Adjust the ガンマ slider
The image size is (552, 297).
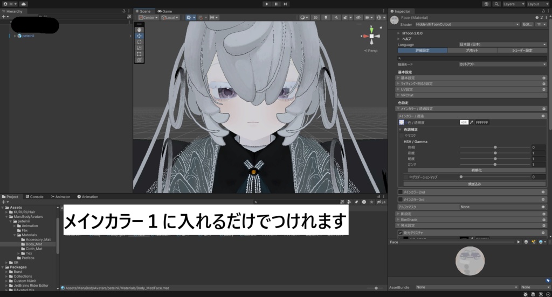pos(495,165)
